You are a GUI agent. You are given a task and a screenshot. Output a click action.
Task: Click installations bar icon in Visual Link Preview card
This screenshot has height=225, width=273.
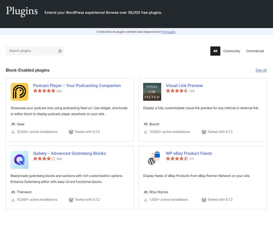pos(146,132)
